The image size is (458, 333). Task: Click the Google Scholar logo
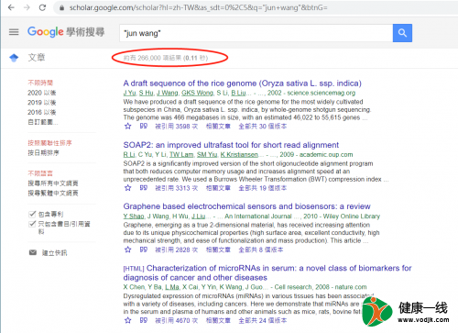66,32
